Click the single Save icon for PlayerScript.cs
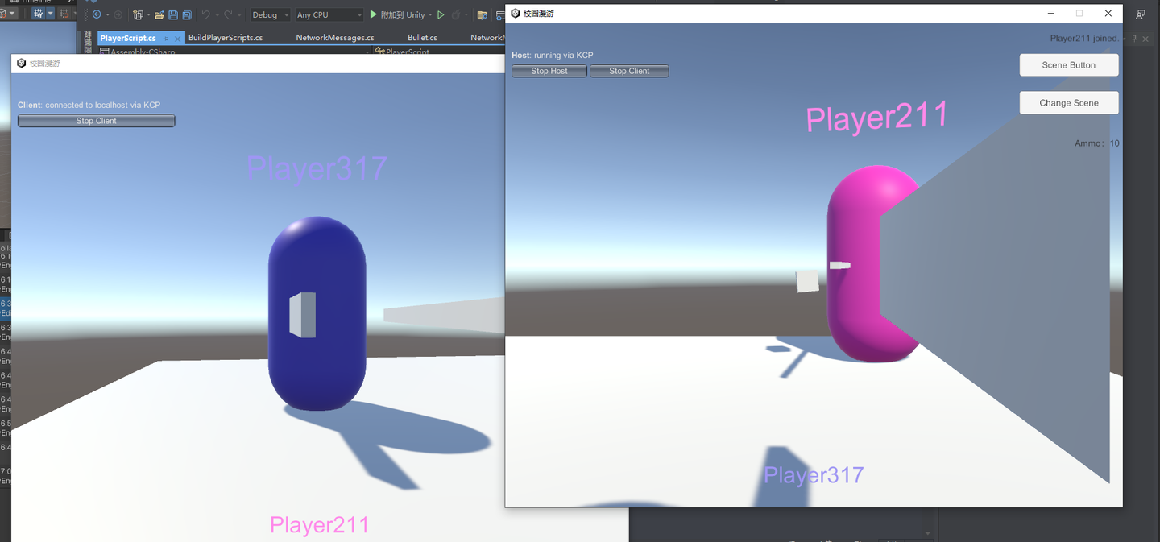 173,14
